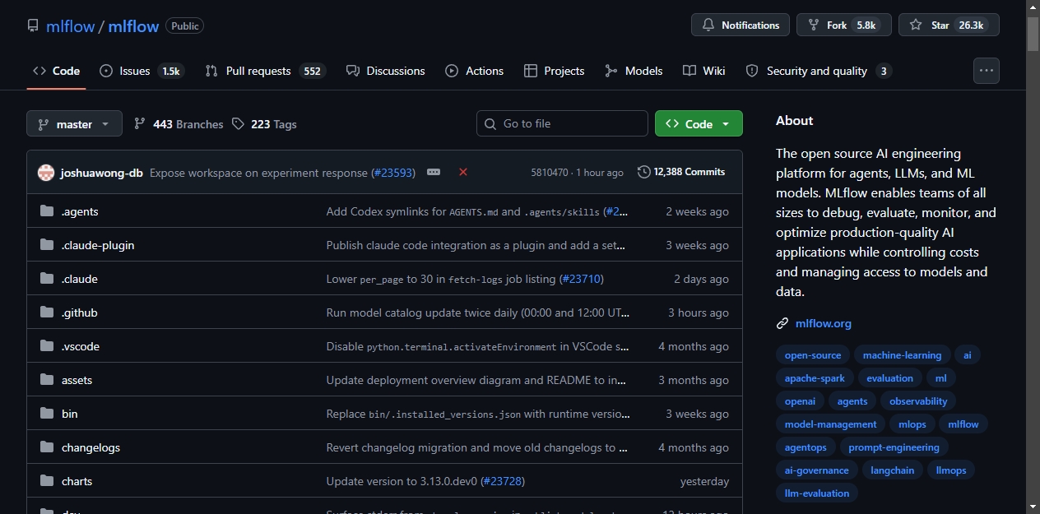Select the machine-learning topic tag
Viewport: 1040px width, 514px height.
click(x=902, y=355)
